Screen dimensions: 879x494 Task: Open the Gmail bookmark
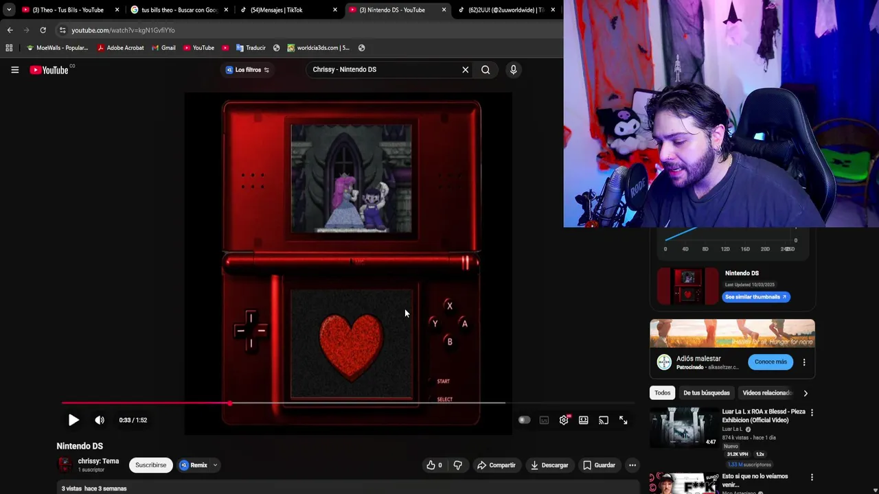click(163, 48)
